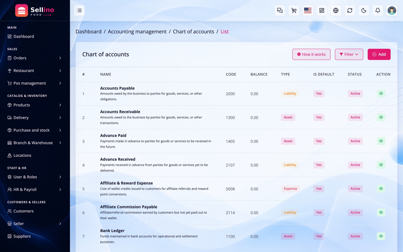Viewport: 403px width, 252px height.
Task: Expand the User & Roles menu
Action: click(x=35, y=177)
